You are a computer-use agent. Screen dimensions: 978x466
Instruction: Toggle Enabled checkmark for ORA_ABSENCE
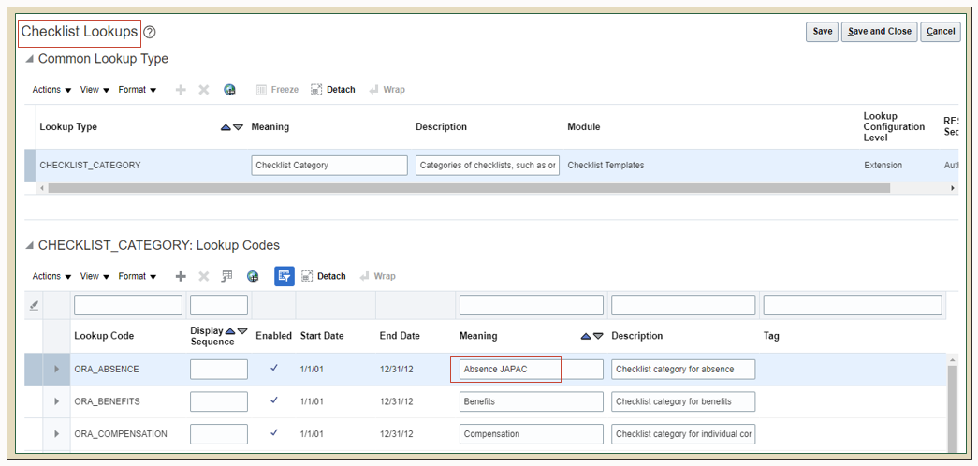click(x=274, y=369)
